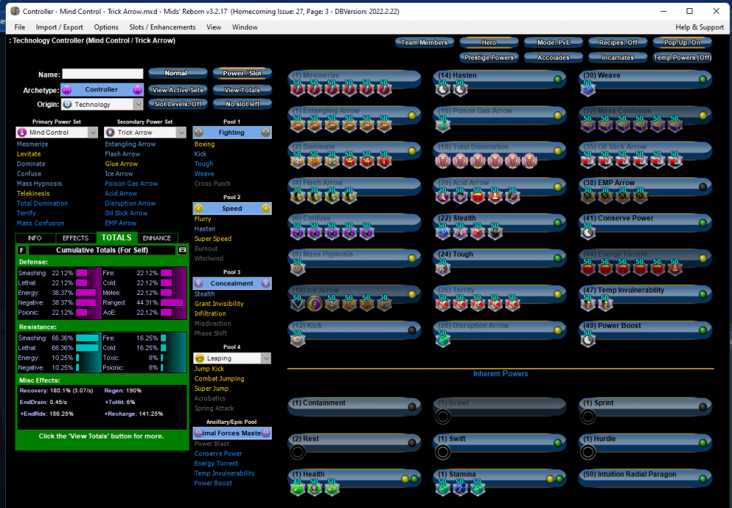
Task: Open the Secondary Power Set dropdown
Action: pyautogui.click(x=143, y=132)
